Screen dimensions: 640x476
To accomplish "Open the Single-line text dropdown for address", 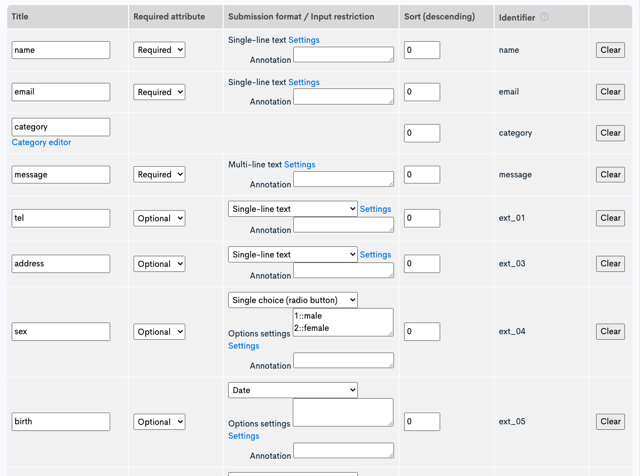I will click(x=292, y=254).
